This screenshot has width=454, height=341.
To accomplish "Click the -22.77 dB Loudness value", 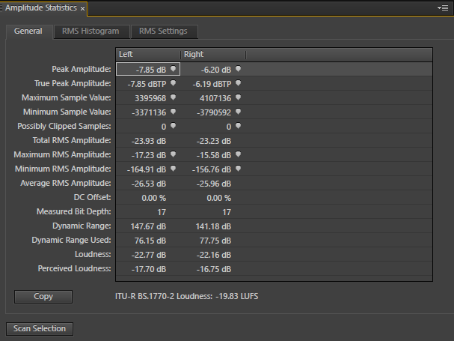I will [x=149, y=255].
